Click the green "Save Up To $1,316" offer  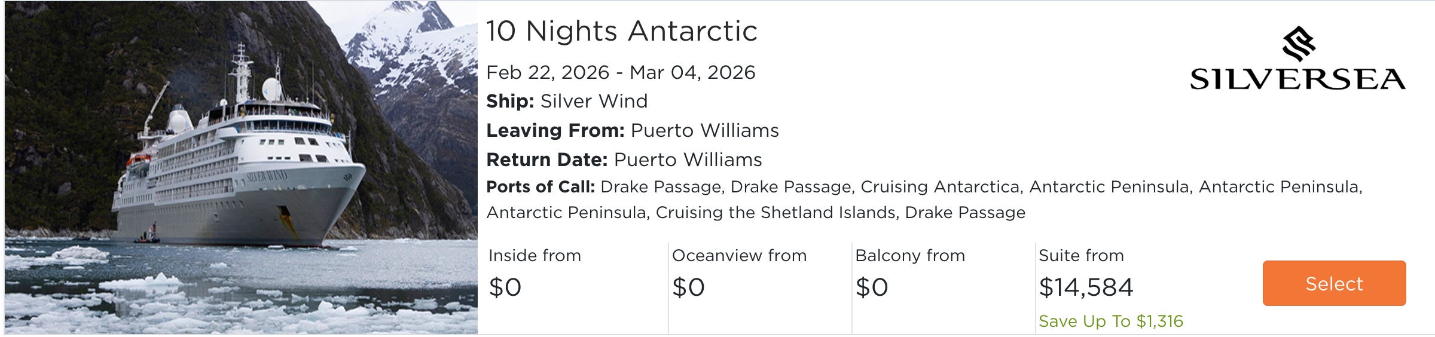[1111, 321]
